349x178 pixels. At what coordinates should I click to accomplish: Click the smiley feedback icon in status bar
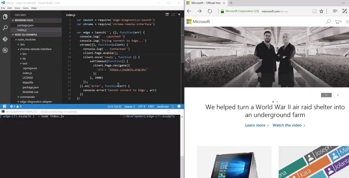[179, 106]
